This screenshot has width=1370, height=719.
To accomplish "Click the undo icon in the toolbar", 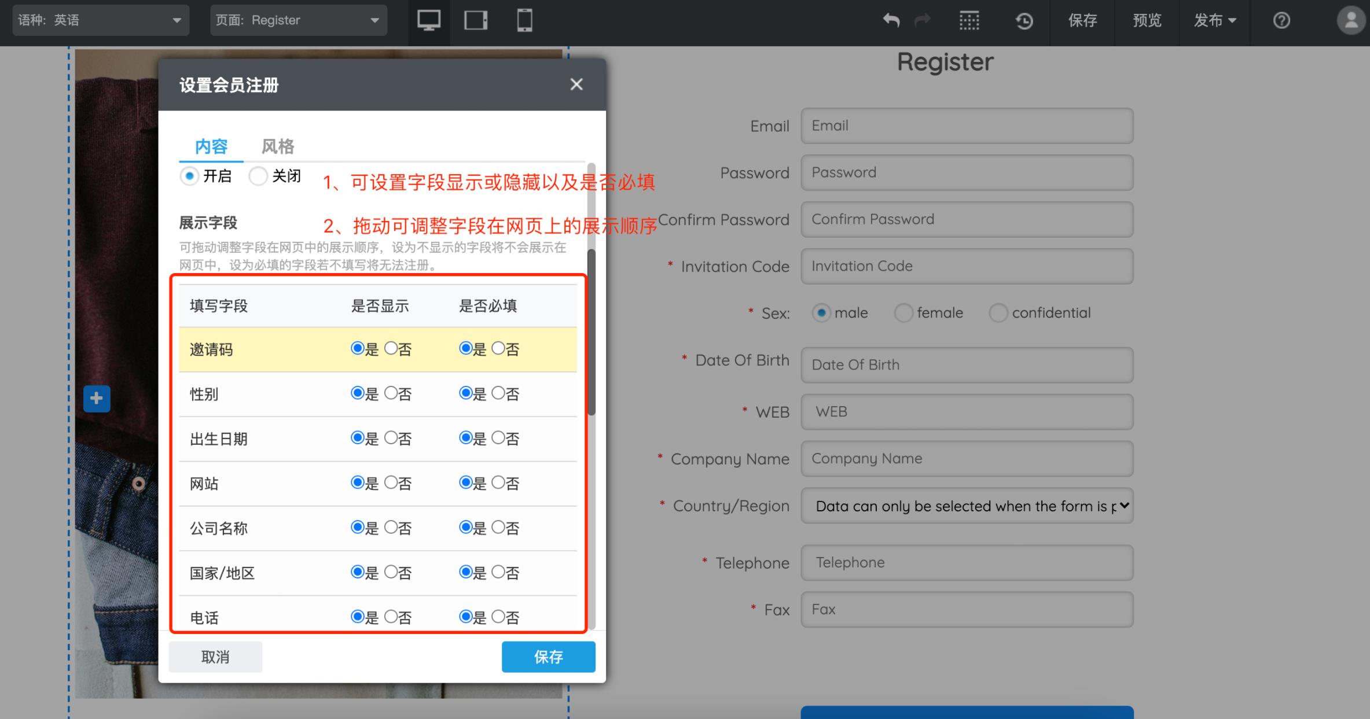I will (891, 21).
